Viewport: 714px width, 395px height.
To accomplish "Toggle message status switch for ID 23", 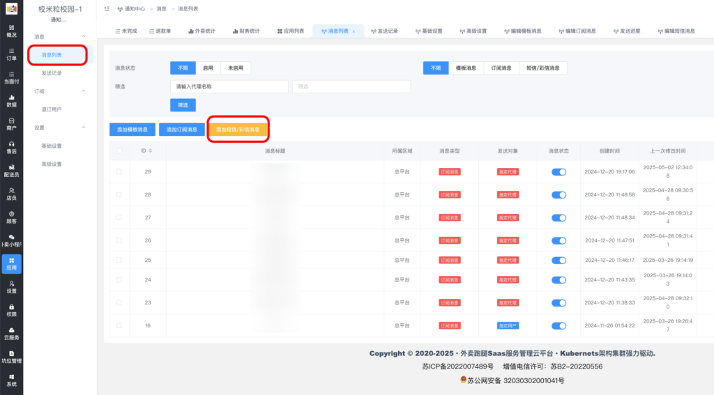I will click(x=559, y=302).
